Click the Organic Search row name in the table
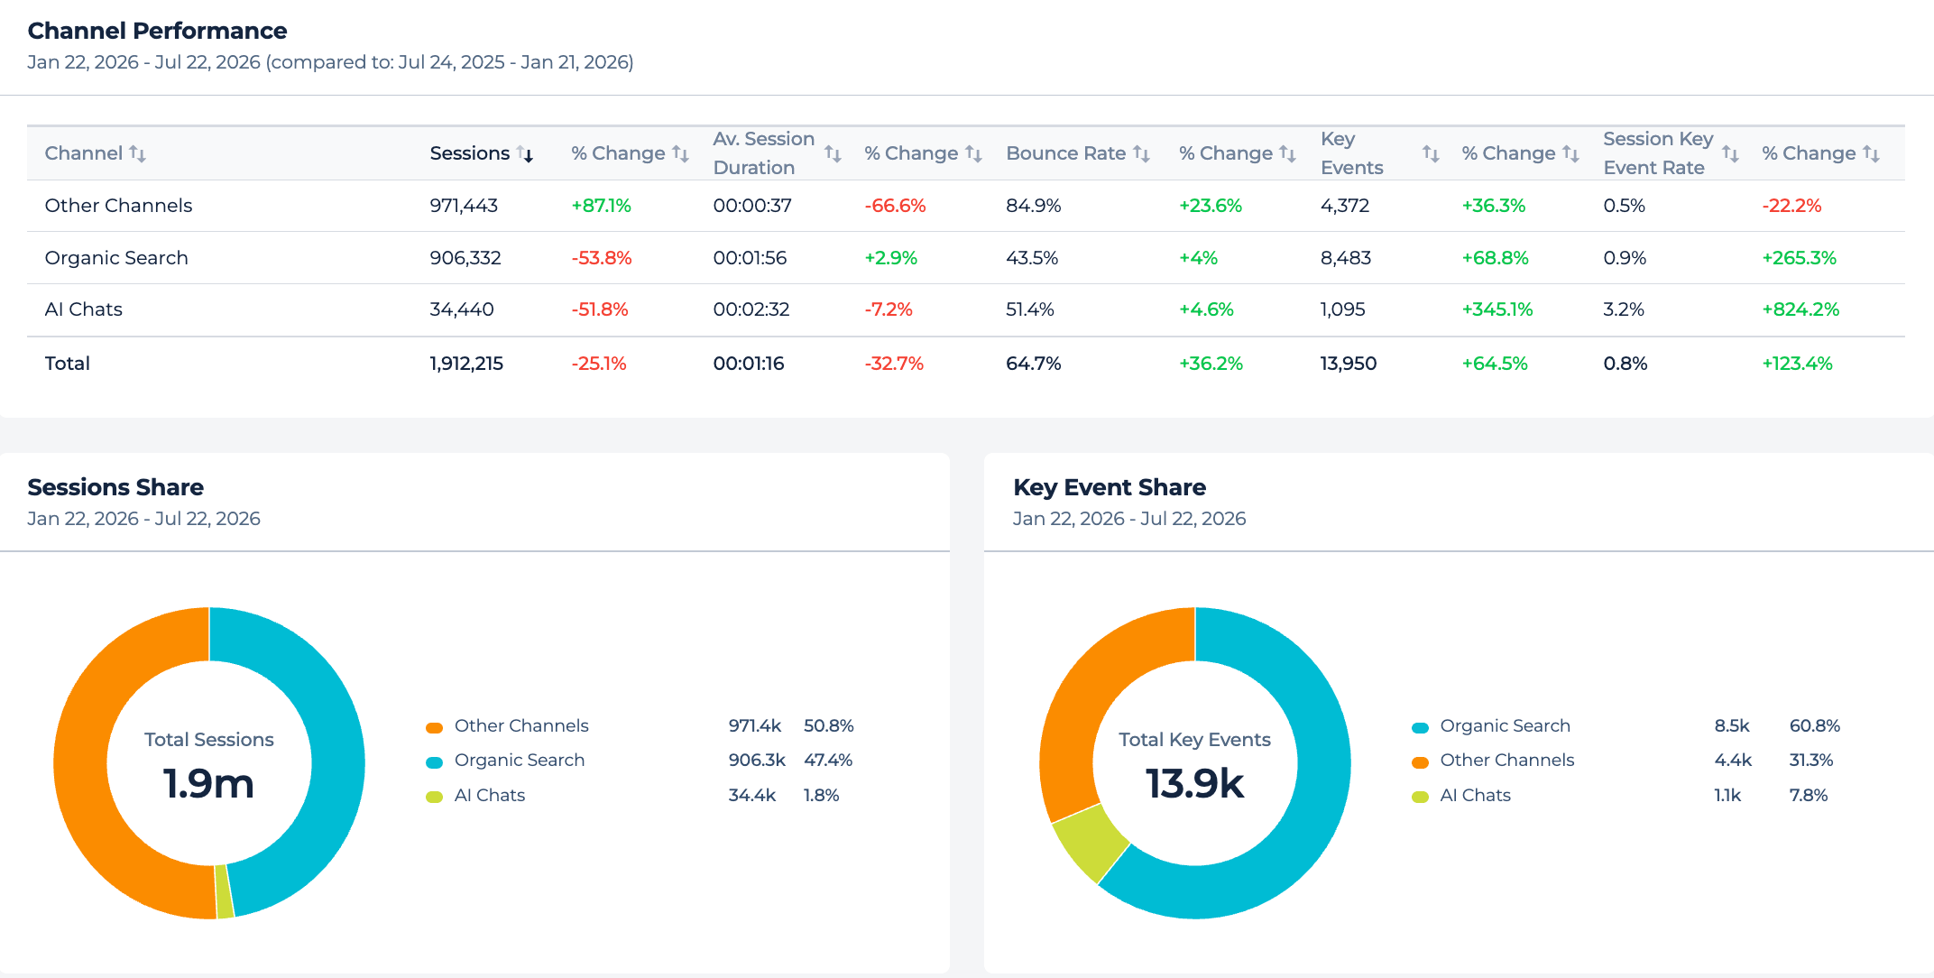This screenshot has width=1934, height=978. pyautogui.click(x=116, y=258)
